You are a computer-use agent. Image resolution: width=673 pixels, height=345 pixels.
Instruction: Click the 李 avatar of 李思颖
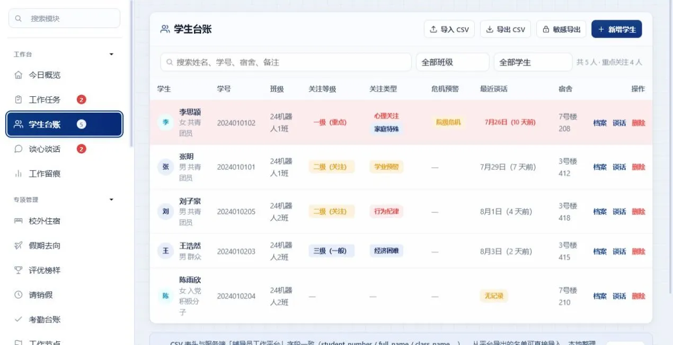[166, 122]
